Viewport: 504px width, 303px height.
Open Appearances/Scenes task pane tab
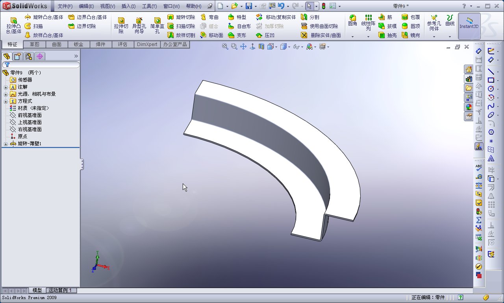(x=469, y=107)
